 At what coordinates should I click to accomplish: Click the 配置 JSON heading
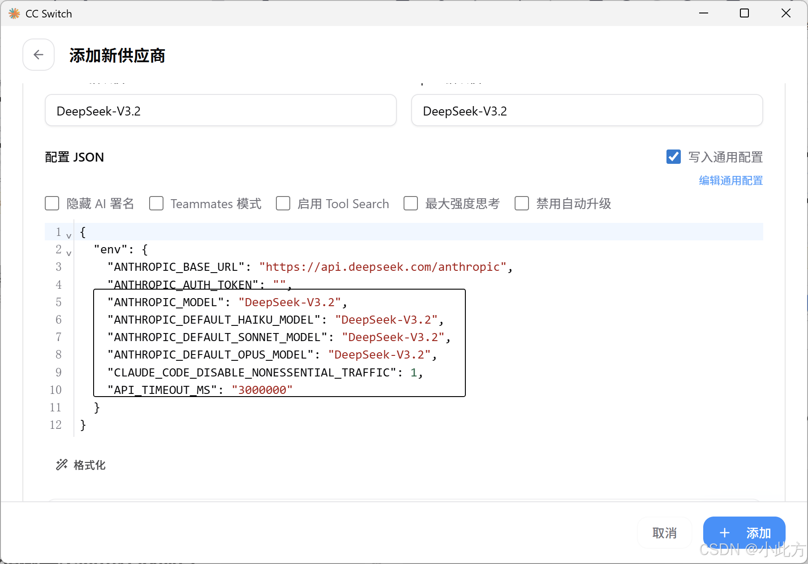74,157
